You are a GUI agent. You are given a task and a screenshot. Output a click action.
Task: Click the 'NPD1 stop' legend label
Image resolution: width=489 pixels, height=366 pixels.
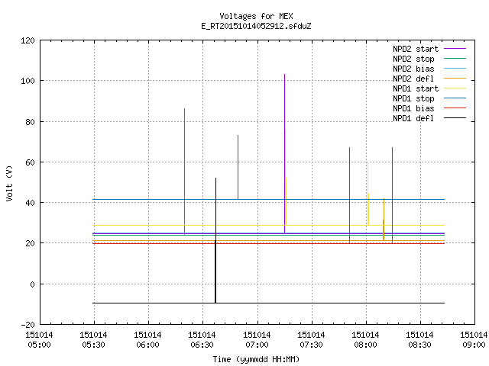point(413,98)
